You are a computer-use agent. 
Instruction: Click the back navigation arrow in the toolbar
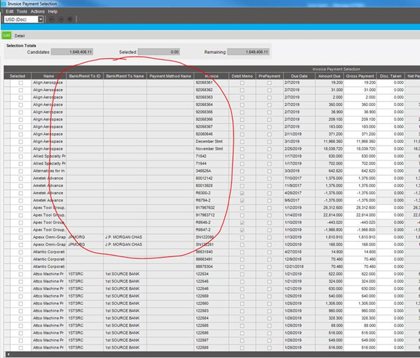point(52,20)
